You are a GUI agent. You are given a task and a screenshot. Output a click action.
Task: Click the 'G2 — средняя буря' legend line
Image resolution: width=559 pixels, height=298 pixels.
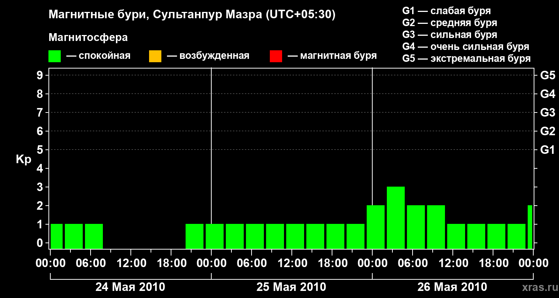point(450,23)
